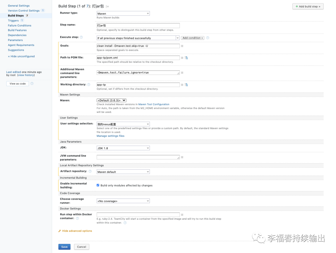
Task: Show help icon next to View as code
Action: pos(32,84)
